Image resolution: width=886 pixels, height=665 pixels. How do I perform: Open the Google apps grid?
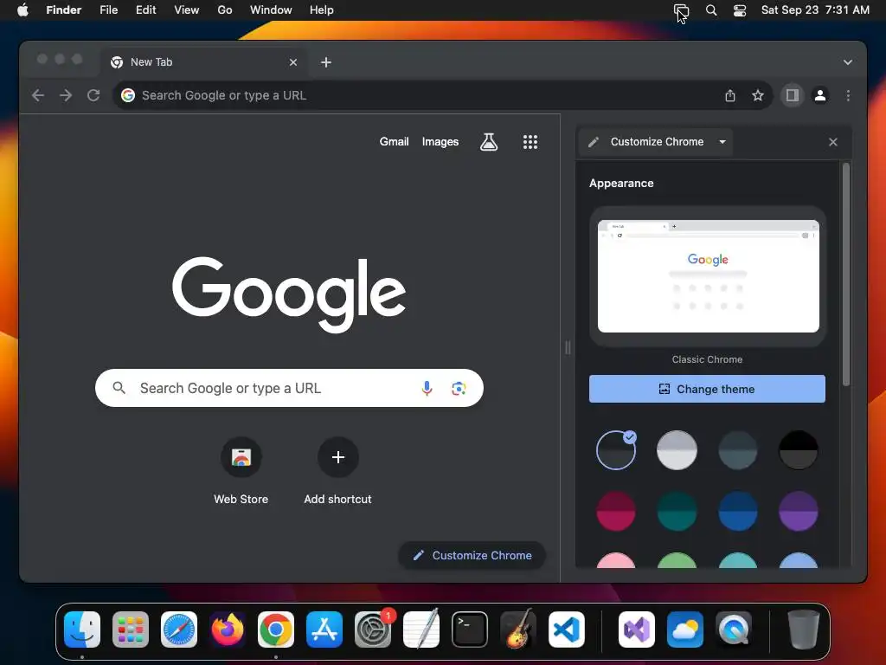(530, 142)
